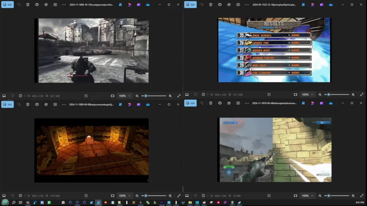Start slideshow in the locustgowrodyrun window
Viewport: 367px width, 206px height.
55,5
